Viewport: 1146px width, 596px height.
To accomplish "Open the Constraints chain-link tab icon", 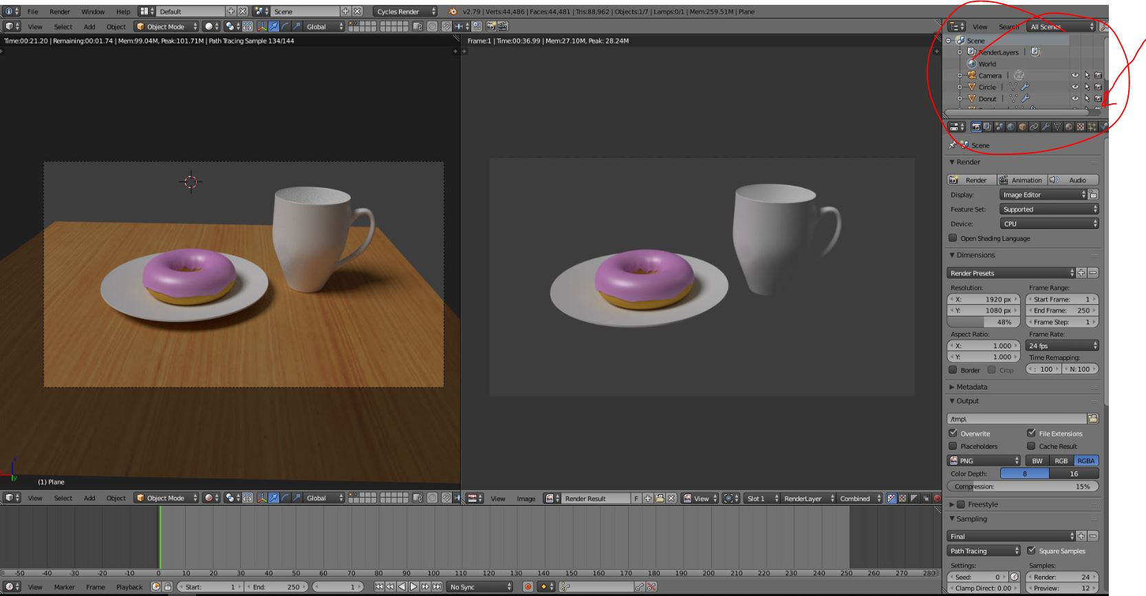I will pyautogui.click(x=1034, y=127).
